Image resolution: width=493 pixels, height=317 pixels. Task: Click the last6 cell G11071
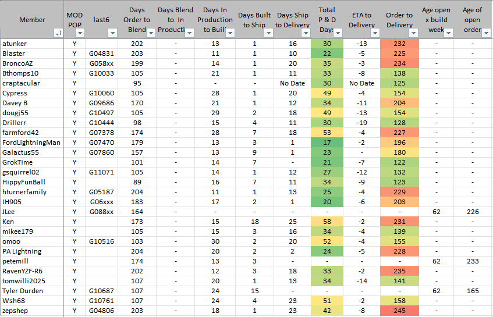click(x=102, y=172)
